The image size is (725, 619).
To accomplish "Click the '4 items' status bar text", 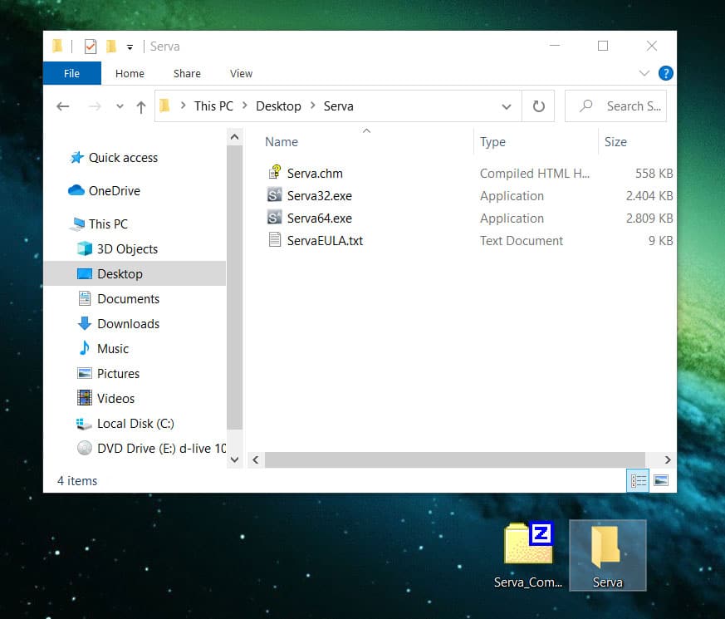I will (x=77, y=481).
